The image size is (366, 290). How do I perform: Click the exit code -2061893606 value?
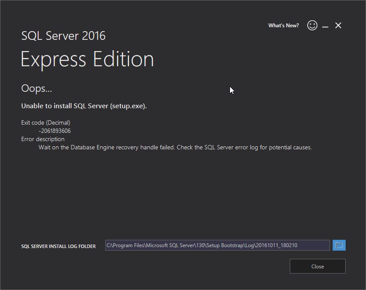pyautogui.click(x=55, y=131)
